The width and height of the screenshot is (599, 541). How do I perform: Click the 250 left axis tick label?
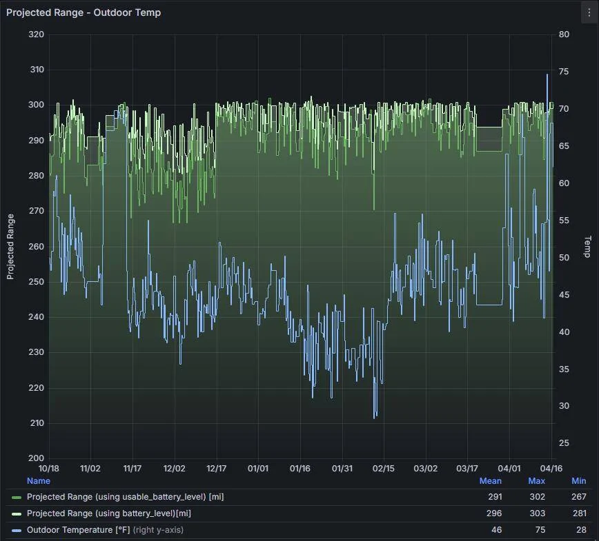(x=37, y=282)
